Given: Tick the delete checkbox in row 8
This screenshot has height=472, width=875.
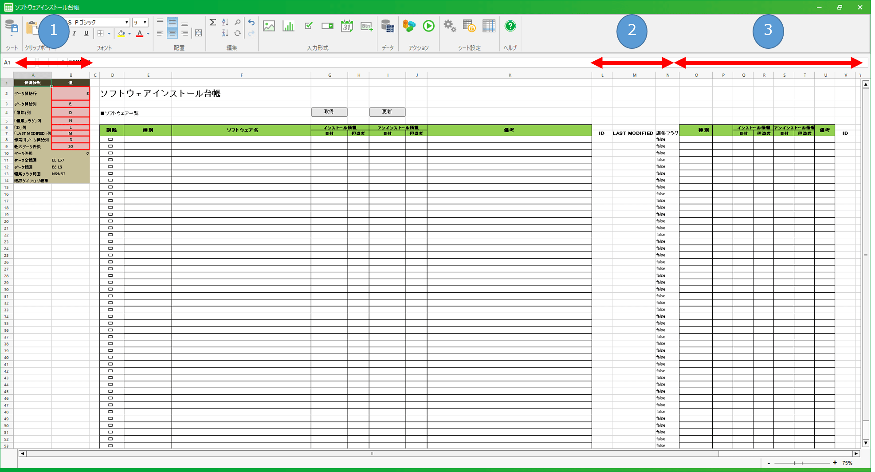Looking at the screenshot, I should (x=111, y=139).
